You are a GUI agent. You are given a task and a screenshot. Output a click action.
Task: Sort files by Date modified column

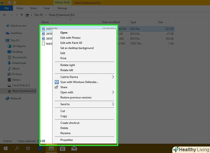pos(111,22)
